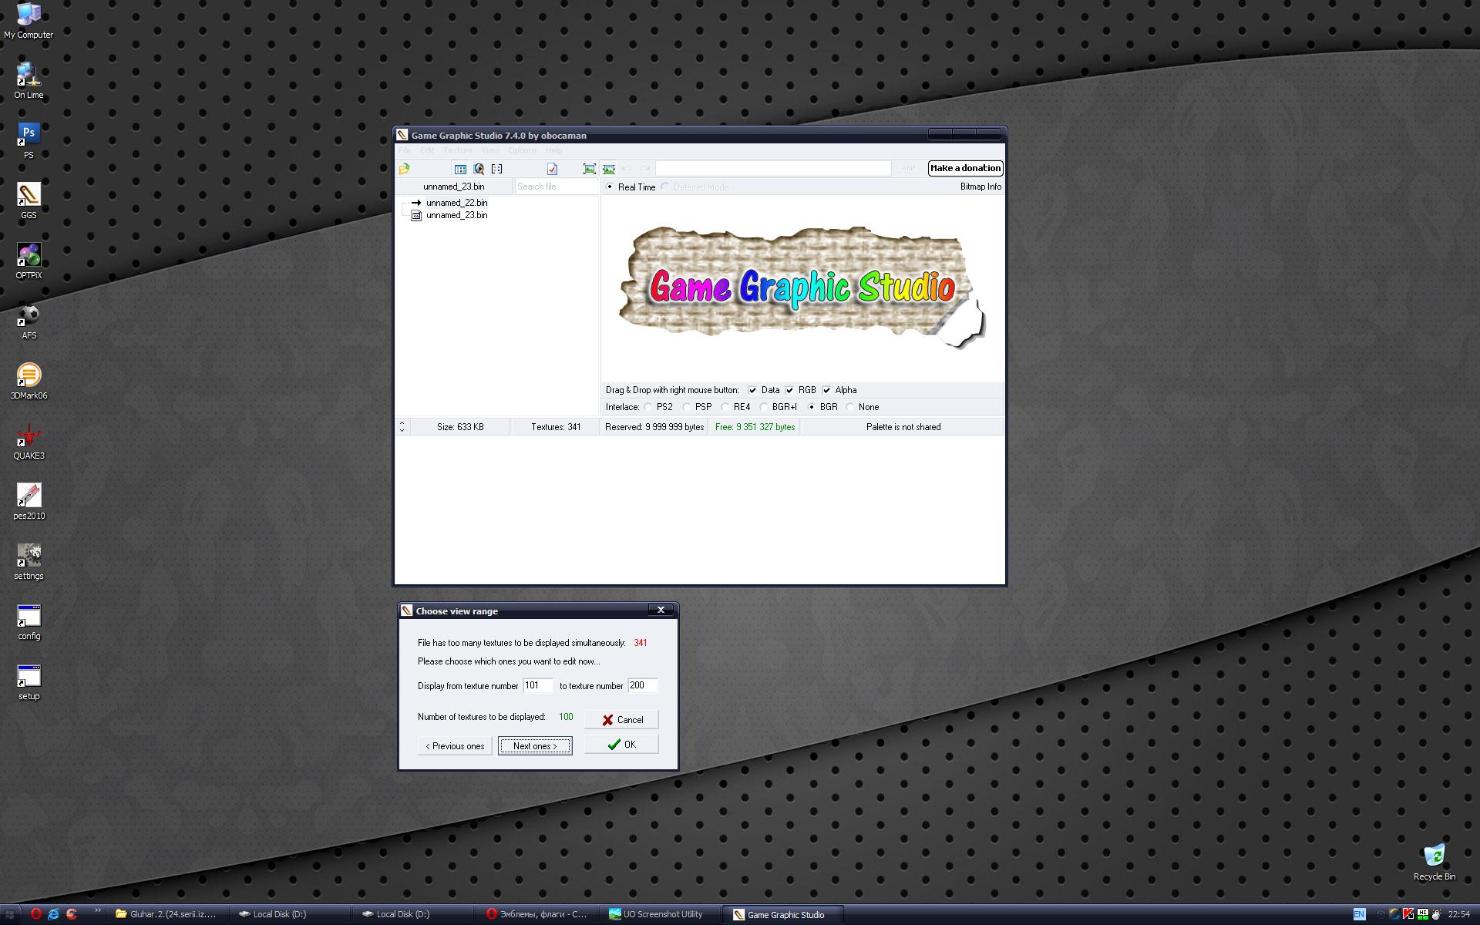Select unnamed_22.bin in the file tree
Screen dimensions: 1480x925
pyautogui.click(x=456, y=203)
